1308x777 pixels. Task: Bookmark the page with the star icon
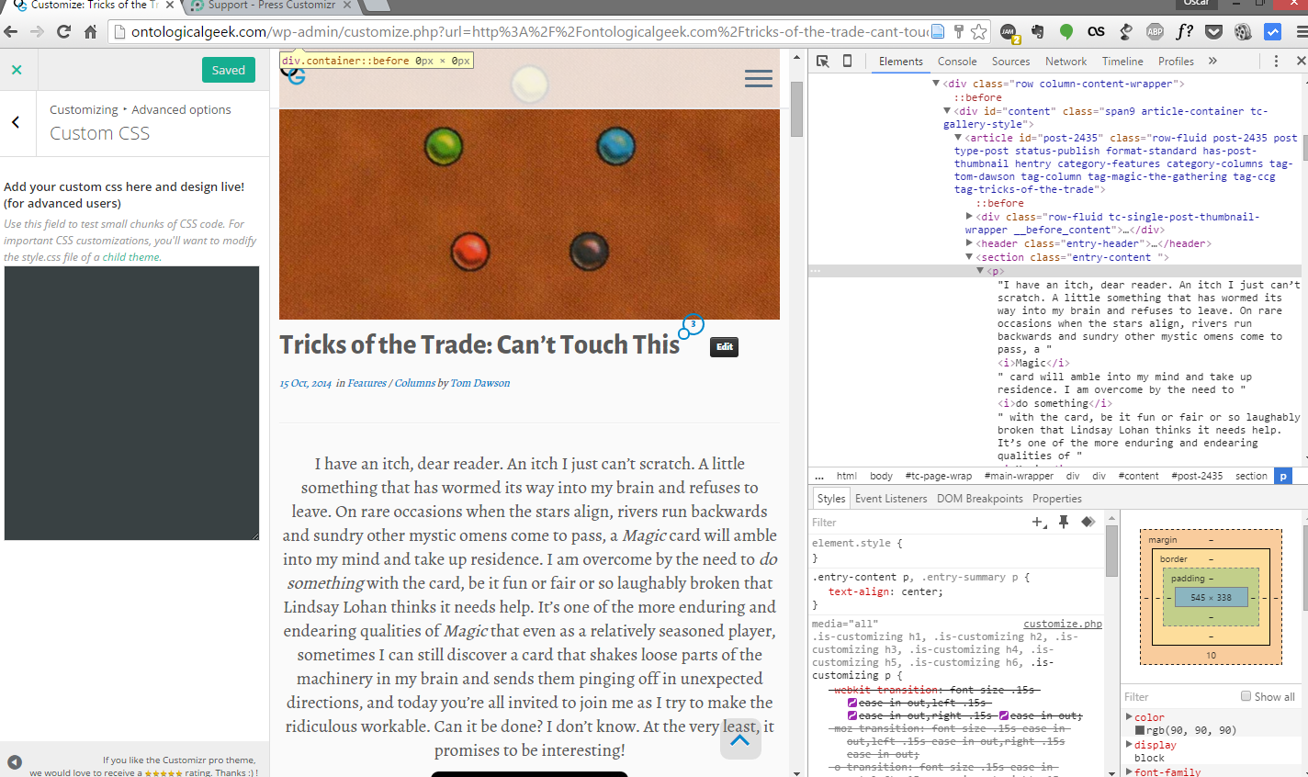[979, 32]
